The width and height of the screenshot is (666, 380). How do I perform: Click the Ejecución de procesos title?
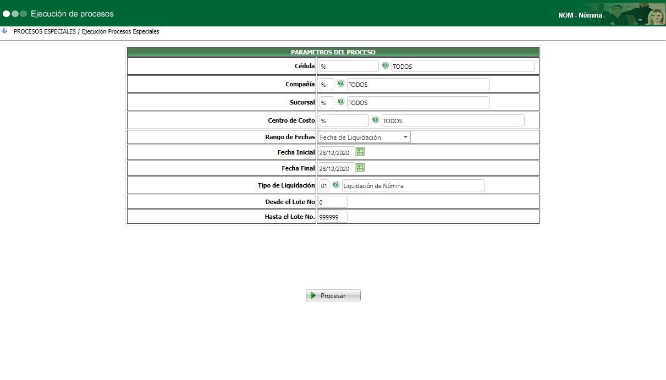[72, 13]
